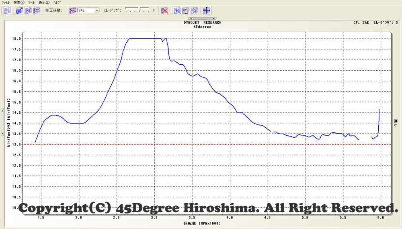Click the correction factor graph icon
Viewport: 402px width, 229px height.
click(x=73, y=10)
